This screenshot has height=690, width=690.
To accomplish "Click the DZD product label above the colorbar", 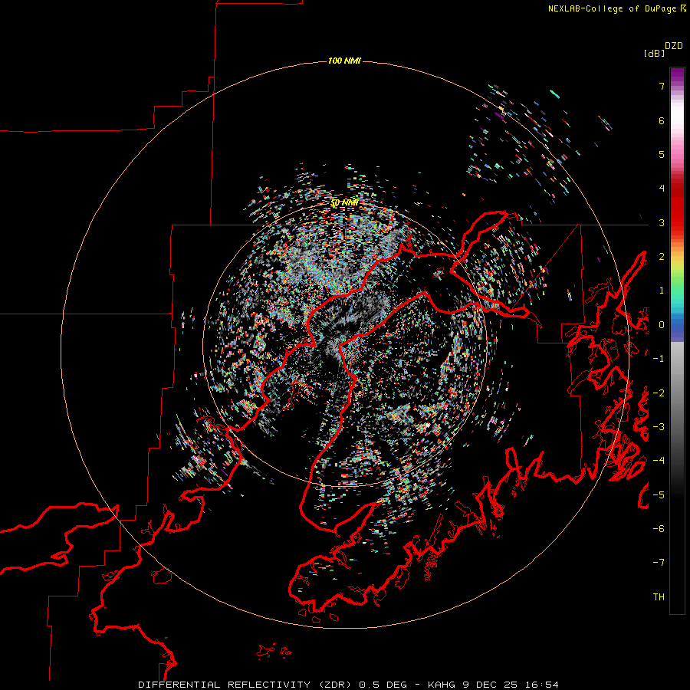I will pos(674,46).
